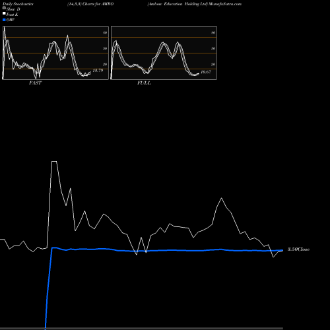
Task: Click the blue OBV legend swatch
Action: 4,20
